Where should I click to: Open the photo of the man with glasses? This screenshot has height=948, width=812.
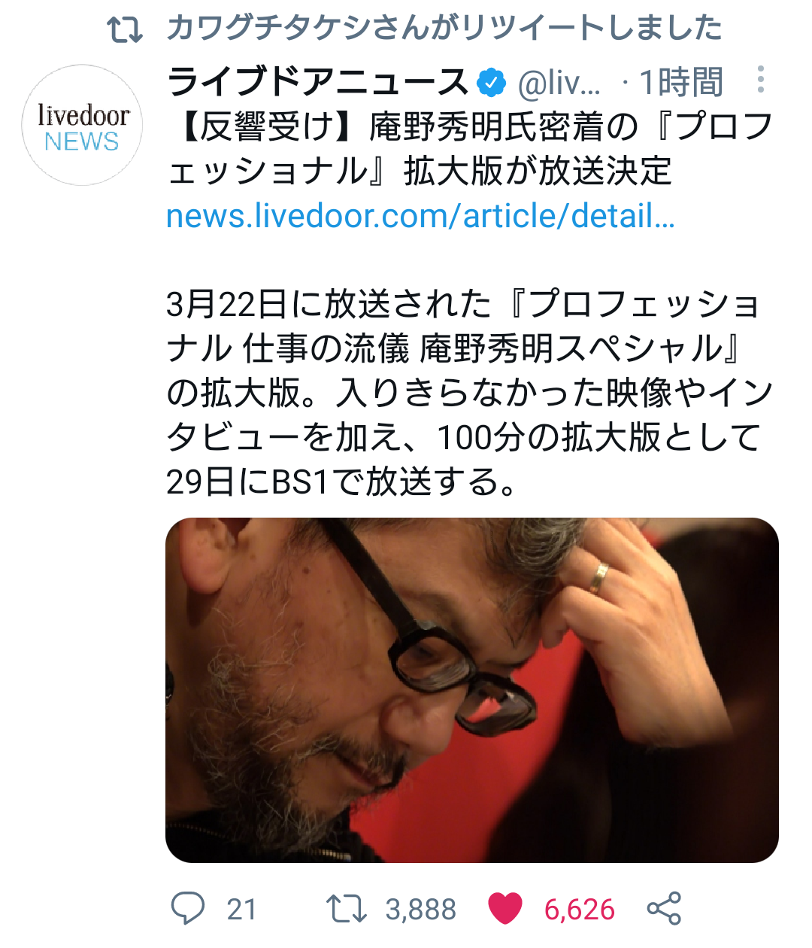(x=472, y=690)
